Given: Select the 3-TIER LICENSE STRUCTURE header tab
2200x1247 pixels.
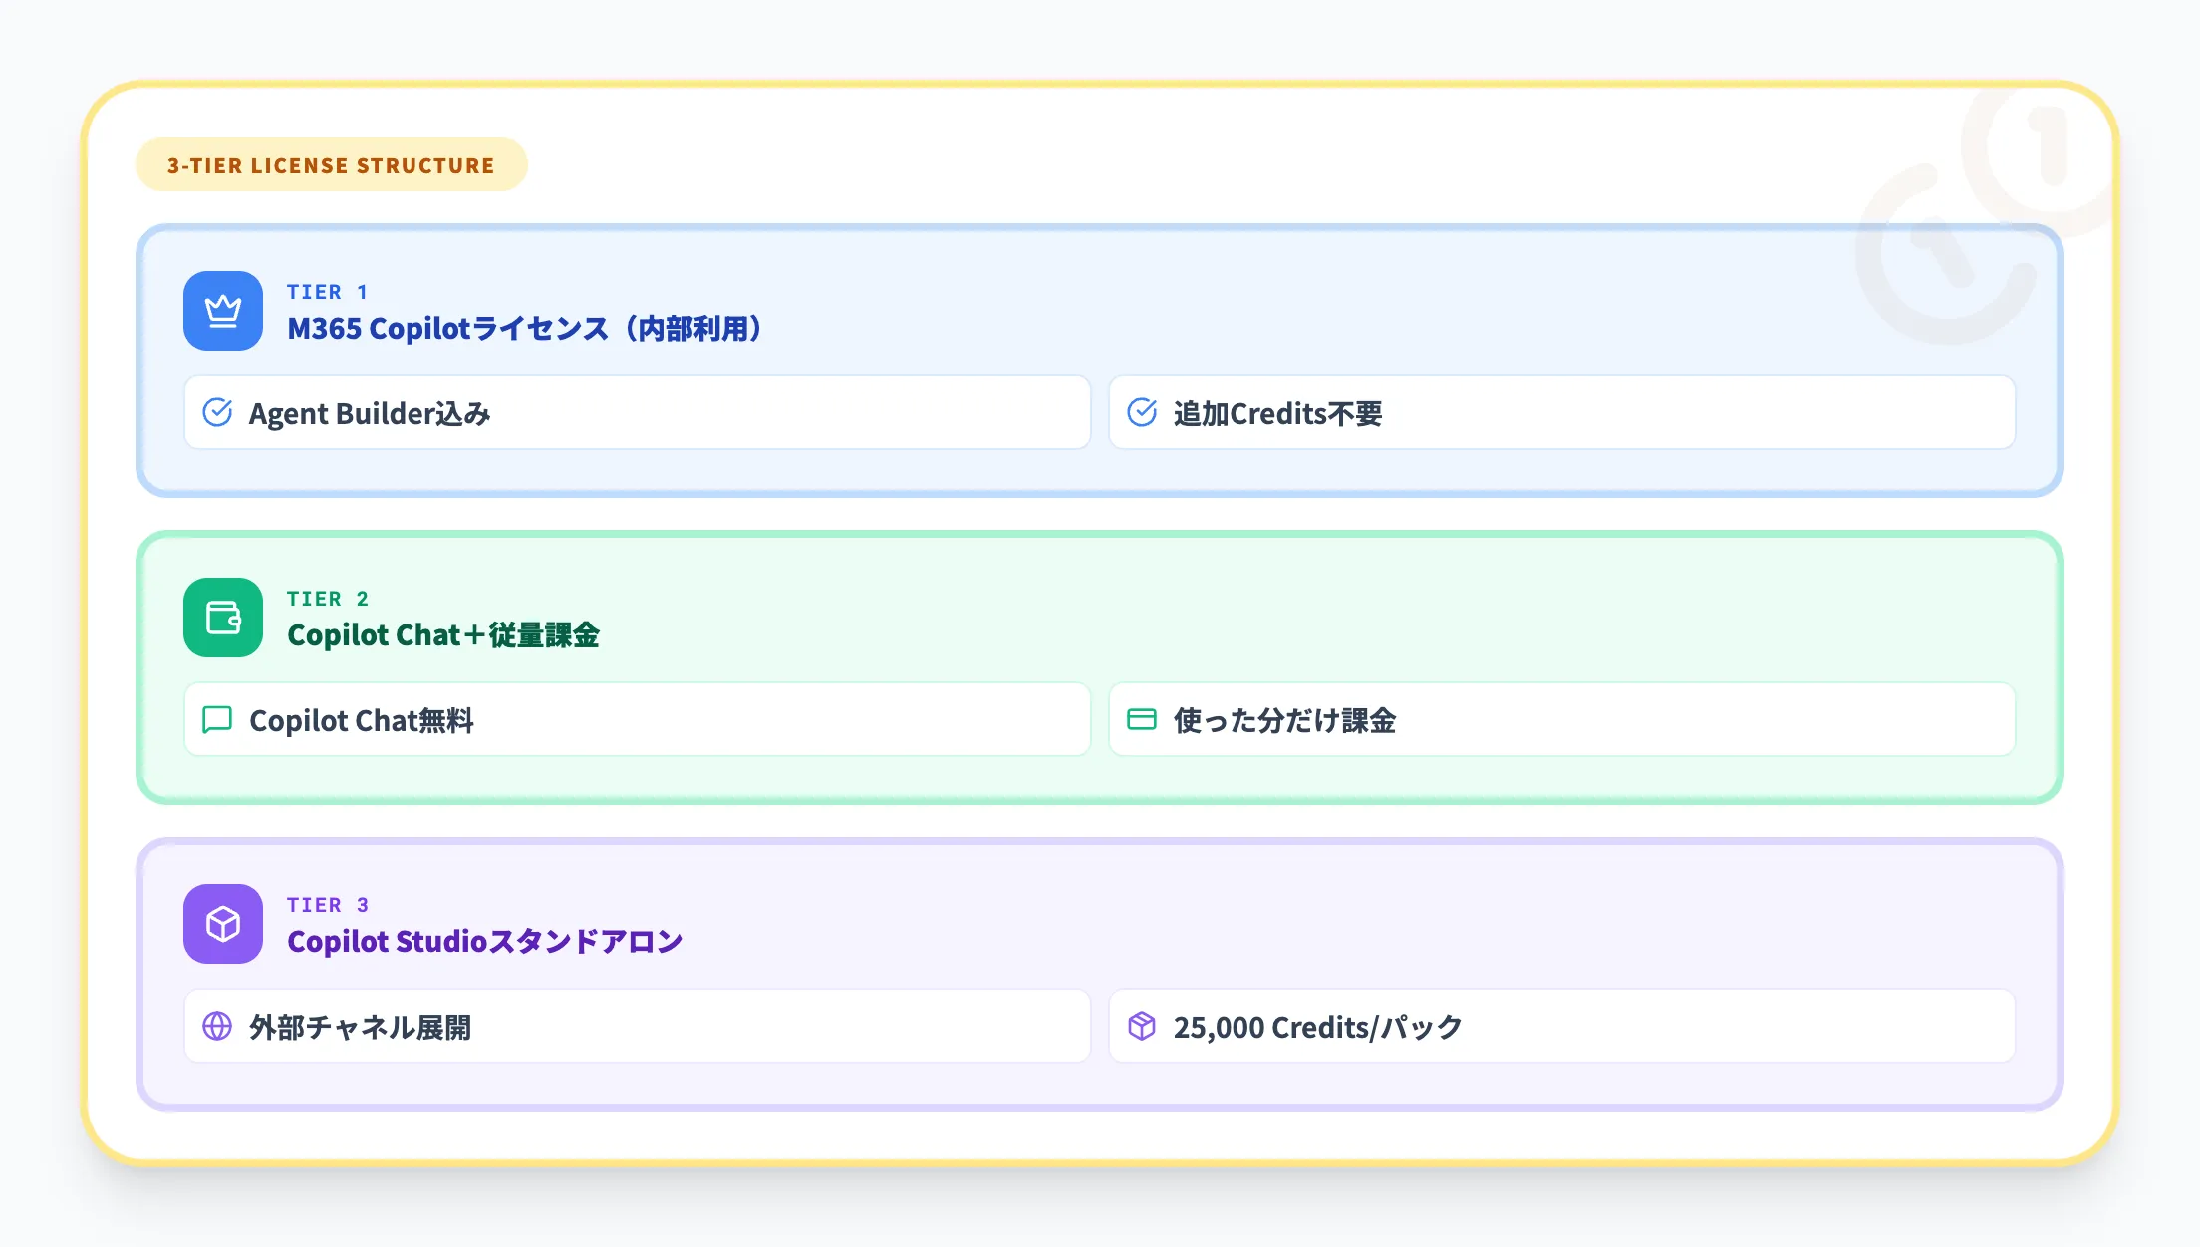Looking at the screenshot, I should click(x=331, y=165).
